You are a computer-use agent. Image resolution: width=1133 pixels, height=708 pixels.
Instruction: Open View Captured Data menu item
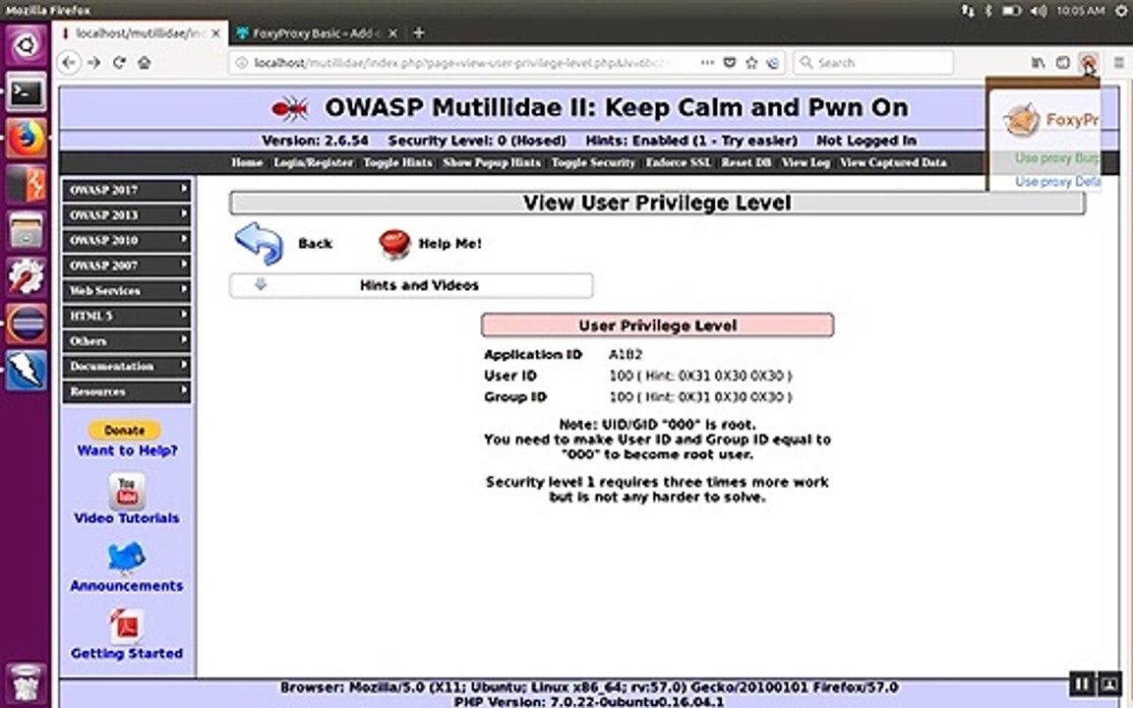(x=893, y=162)
